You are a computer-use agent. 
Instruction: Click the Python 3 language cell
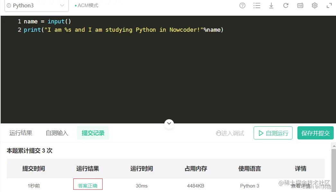[x=250, y=186]
